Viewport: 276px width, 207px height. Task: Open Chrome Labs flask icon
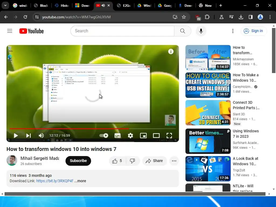click(x=222, y=17)
